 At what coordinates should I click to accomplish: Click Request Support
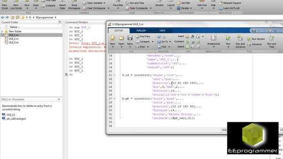[230, 3]
